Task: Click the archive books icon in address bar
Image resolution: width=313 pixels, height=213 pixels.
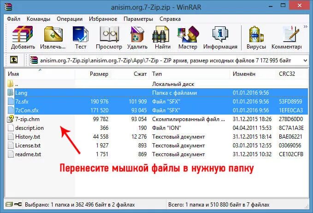Action: point(34,61)
